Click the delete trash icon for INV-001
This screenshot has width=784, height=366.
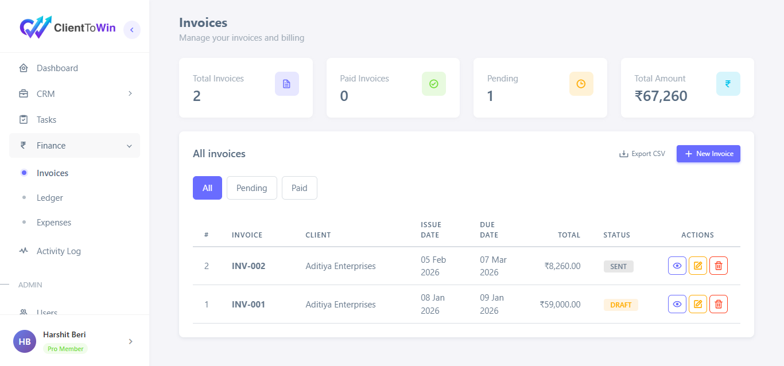[x=719, y=303]
